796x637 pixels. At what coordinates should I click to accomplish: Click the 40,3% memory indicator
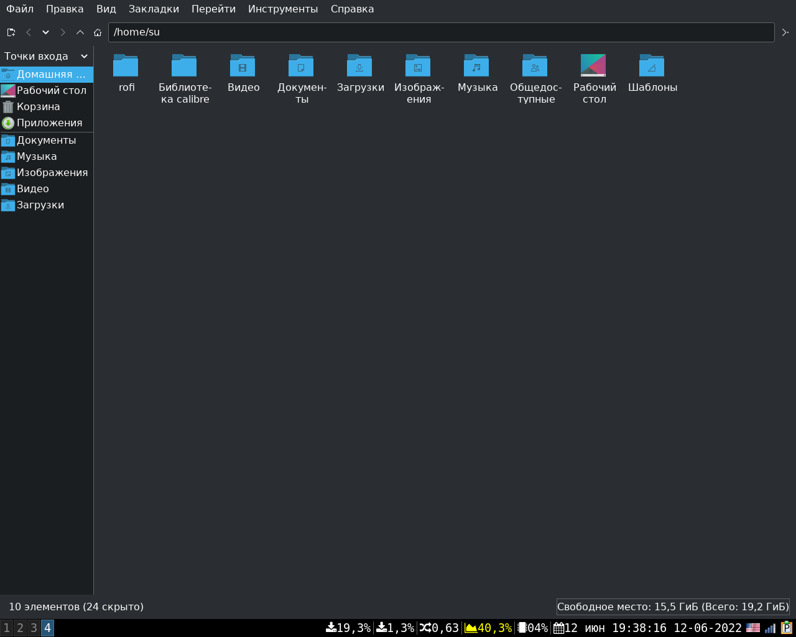click(x=488, y=628)
